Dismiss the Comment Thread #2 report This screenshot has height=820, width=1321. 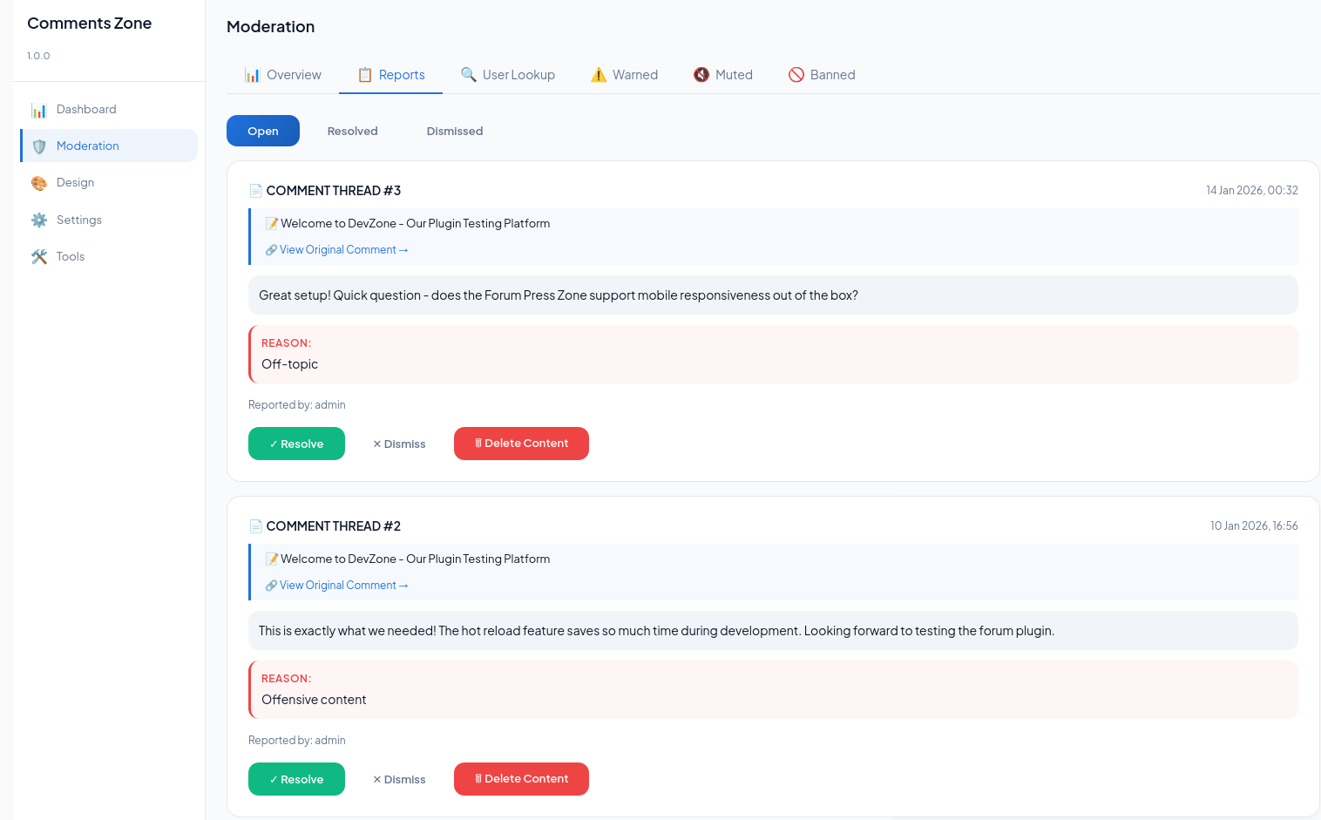399,779
